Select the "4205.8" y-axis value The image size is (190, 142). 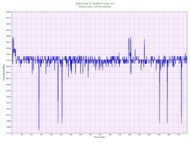[x=9, y=24]
